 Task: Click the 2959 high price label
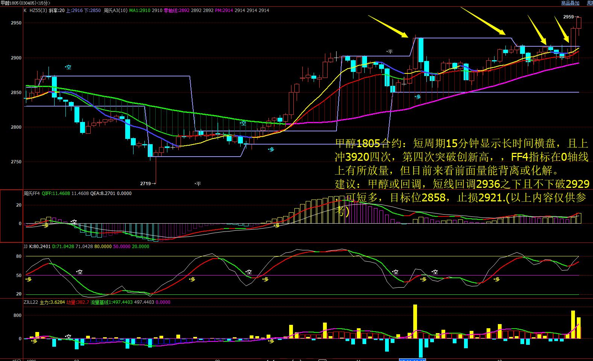(568, 17)
